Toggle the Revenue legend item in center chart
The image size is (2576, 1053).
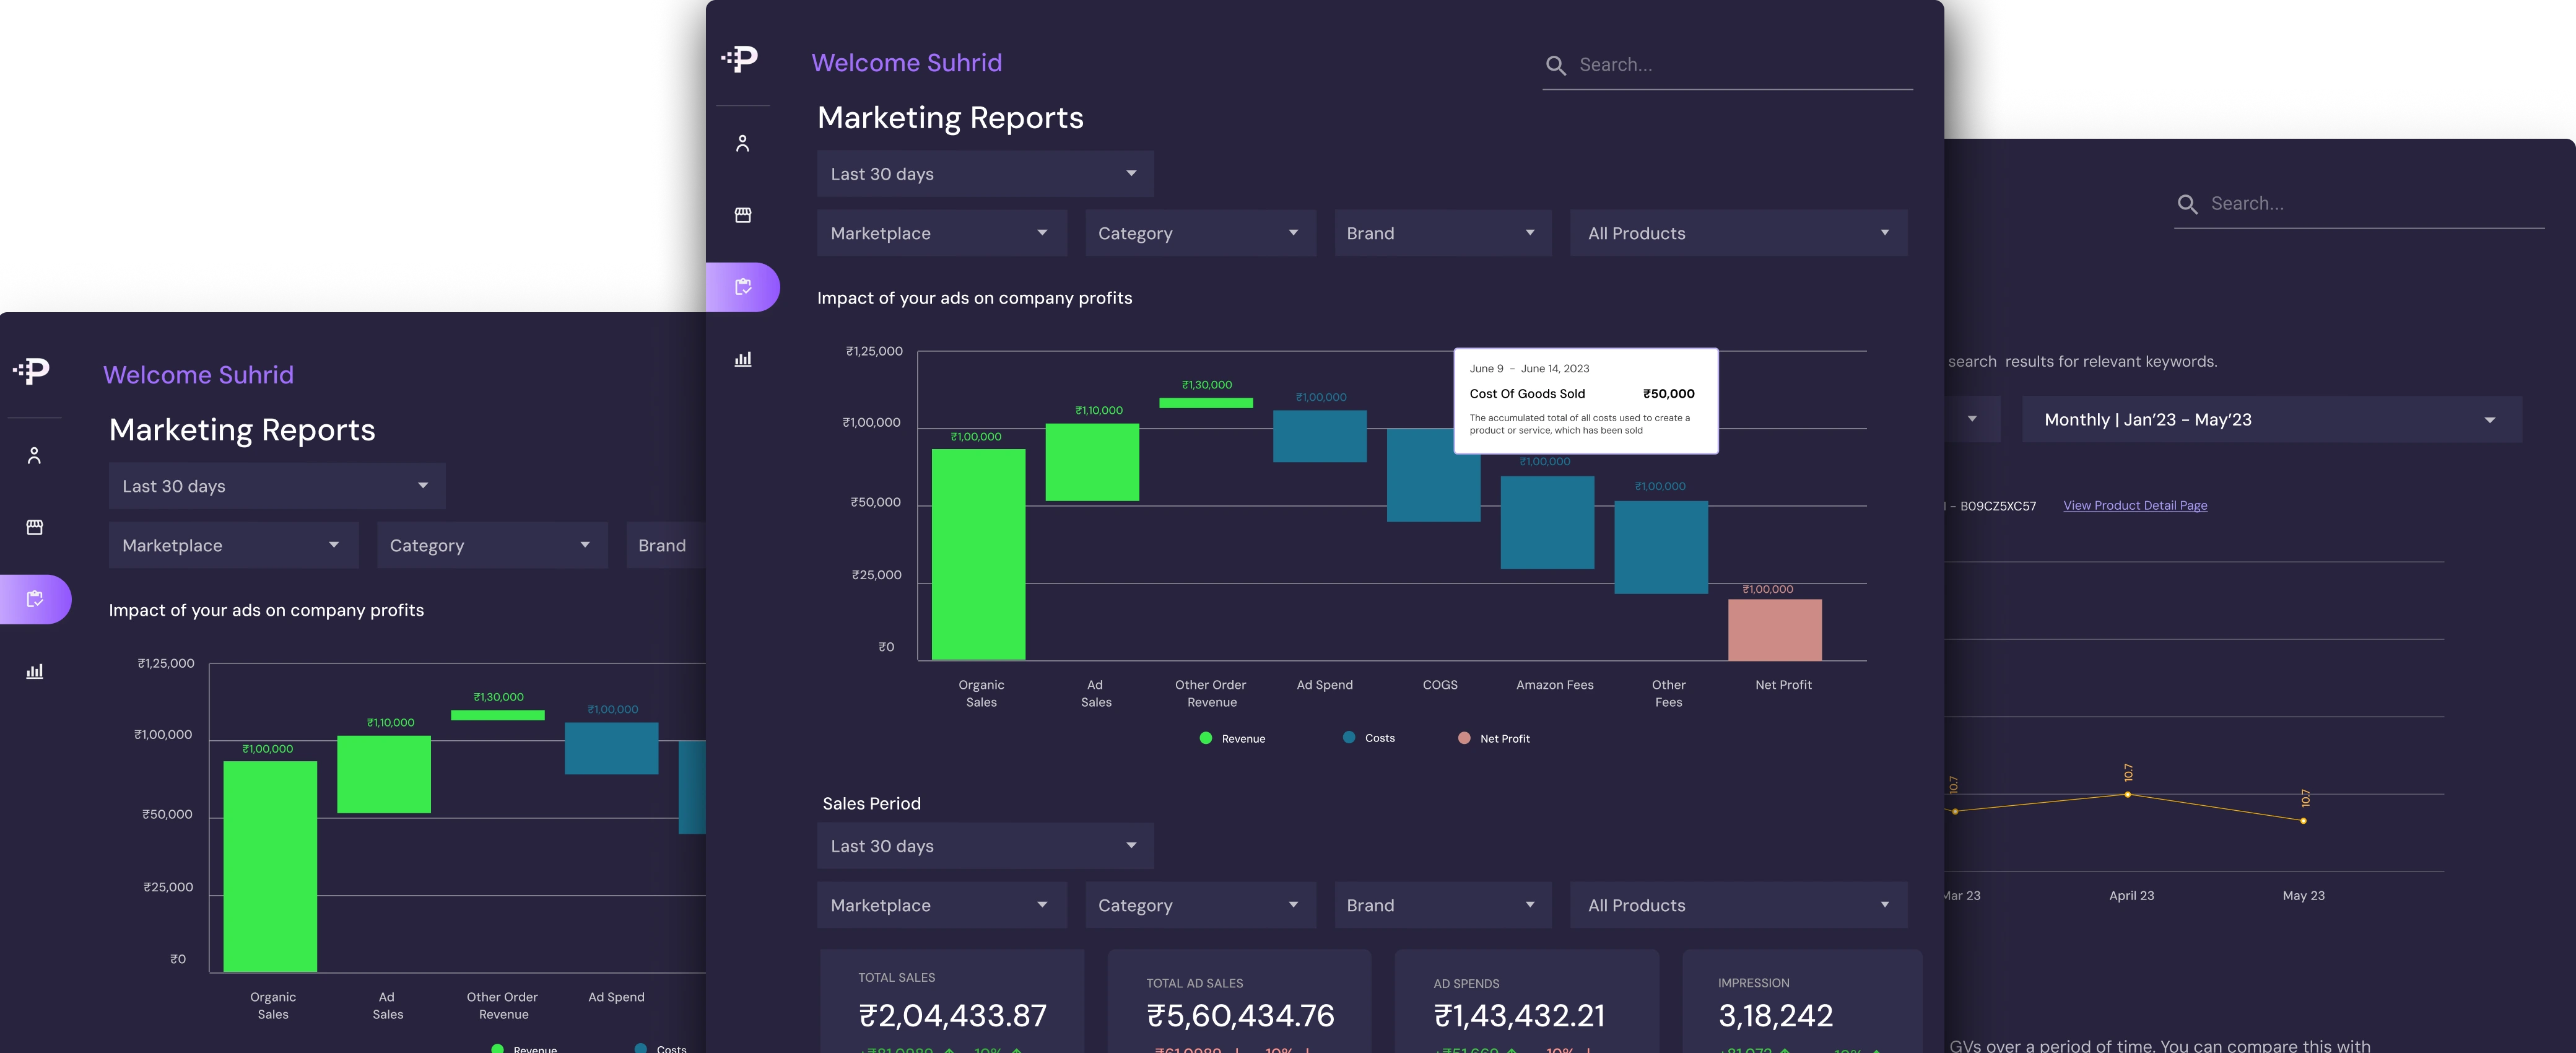1232,738
